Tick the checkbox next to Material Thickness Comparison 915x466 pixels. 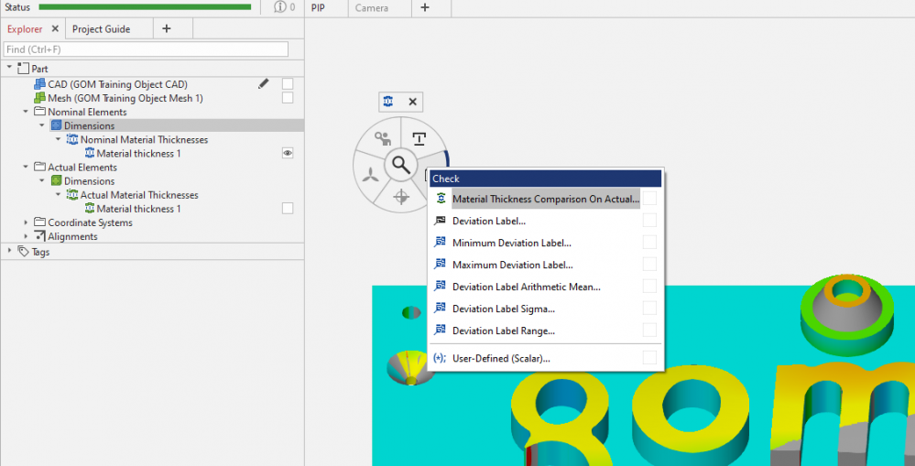649,199
